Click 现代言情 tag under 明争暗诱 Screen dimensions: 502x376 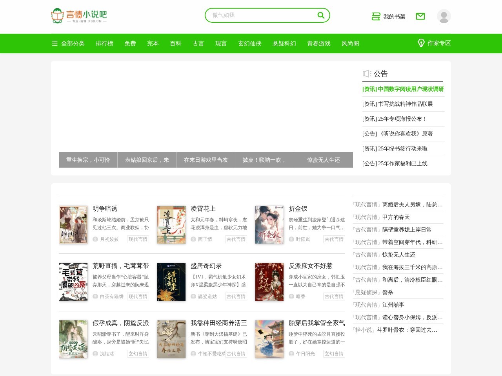point(138,239)
